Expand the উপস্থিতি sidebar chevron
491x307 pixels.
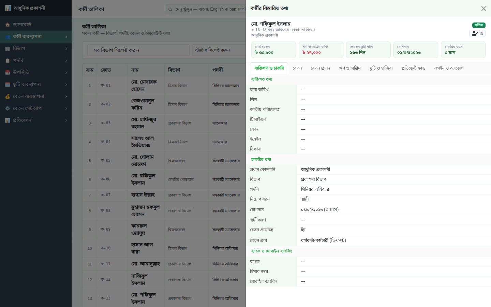click(66, 73)
